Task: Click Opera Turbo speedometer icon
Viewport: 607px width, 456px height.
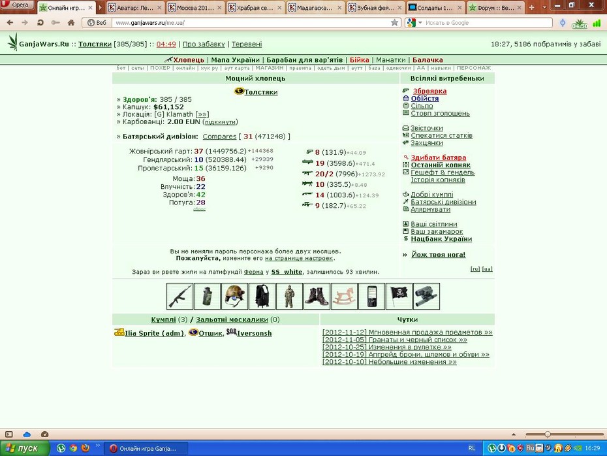Action: point(44,434)
